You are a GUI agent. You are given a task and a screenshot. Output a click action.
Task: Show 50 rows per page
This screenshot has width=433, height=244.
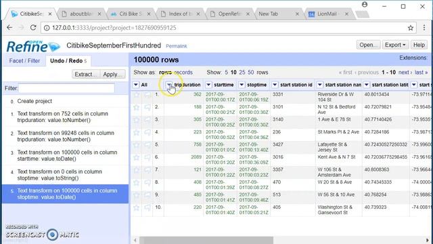point(251,73)
